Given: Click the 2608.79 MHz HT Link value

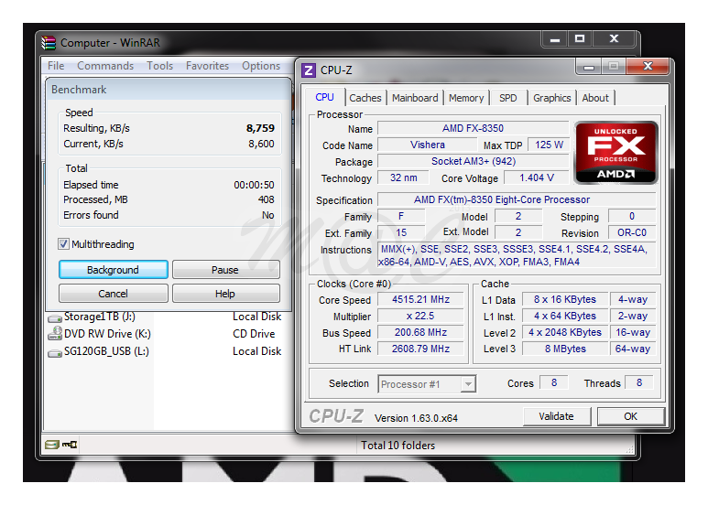Looking at the screenshot, I should [420, 349].
